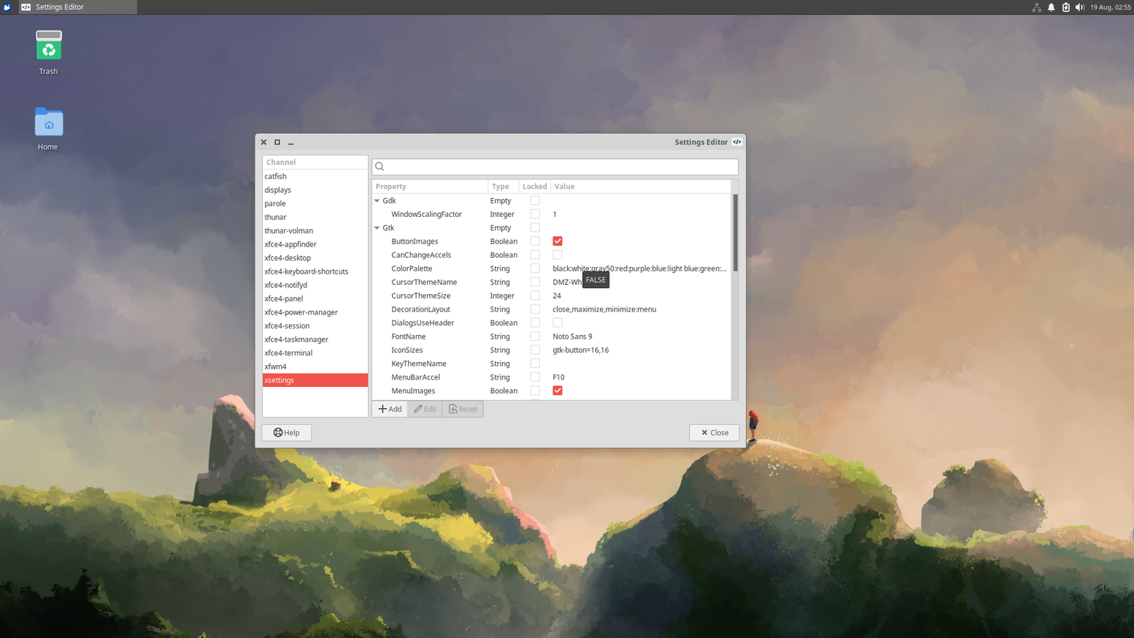Click the network status tray icon

[1036, 7]
